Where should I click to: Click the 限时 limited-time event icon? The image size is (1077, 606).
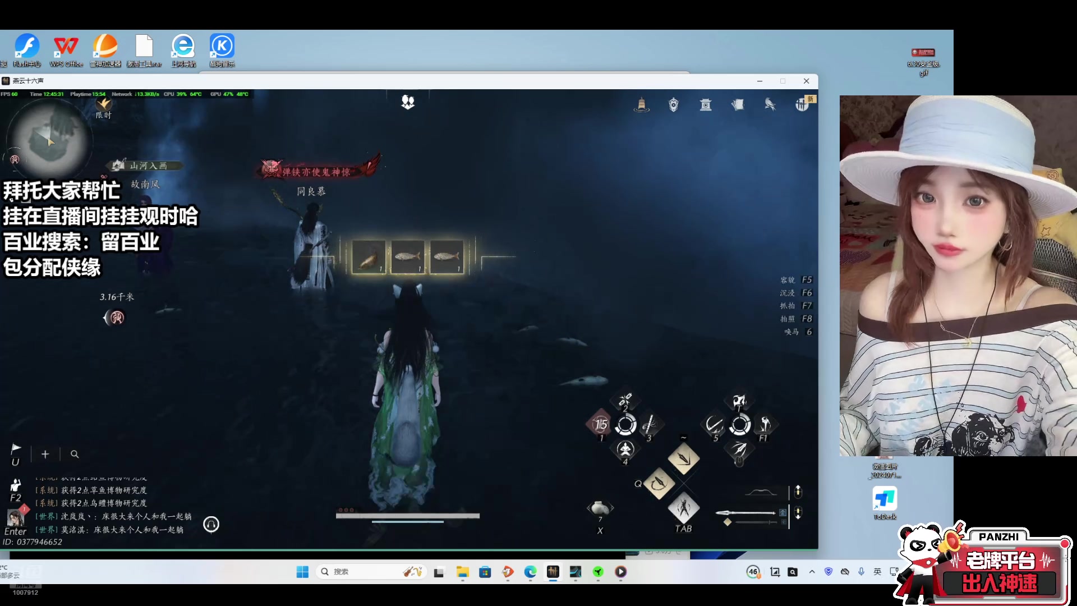(104, 108)
